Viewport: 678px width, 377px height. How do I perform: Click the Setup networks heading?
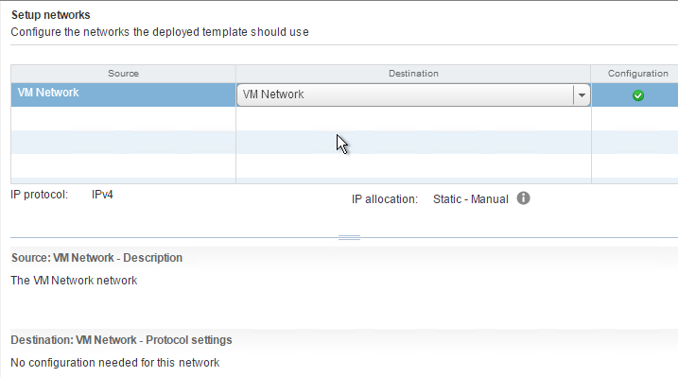51,15
